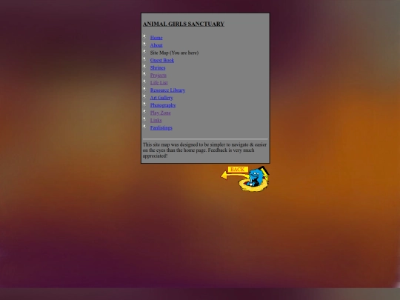Viewport: 400px width, 300px height.
Task: Visit the Shrines link
Action: point(158,68)
